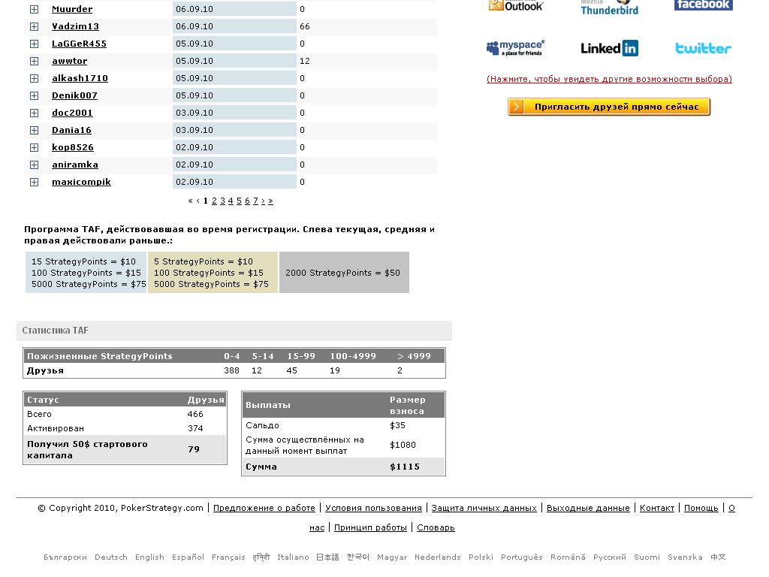Switch language to Italiano
769x577 pixels.
pyautogui.click(x=294, y=557)
